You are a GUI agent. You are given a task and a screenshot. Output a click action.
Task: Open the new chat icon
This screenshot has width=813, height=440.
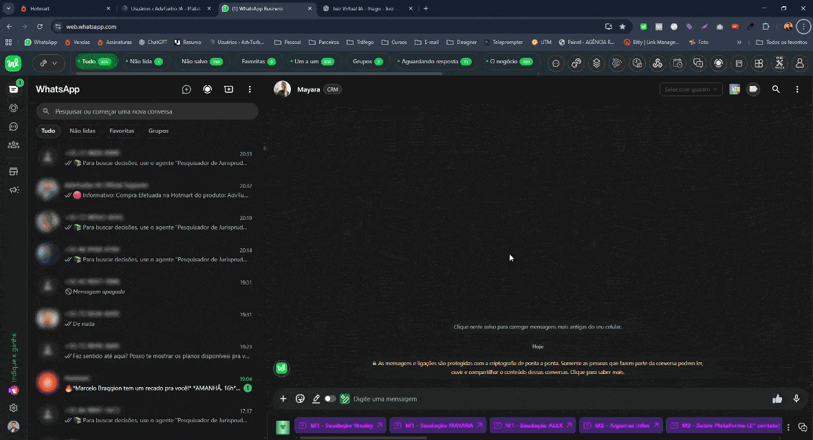tap(186, 89)
